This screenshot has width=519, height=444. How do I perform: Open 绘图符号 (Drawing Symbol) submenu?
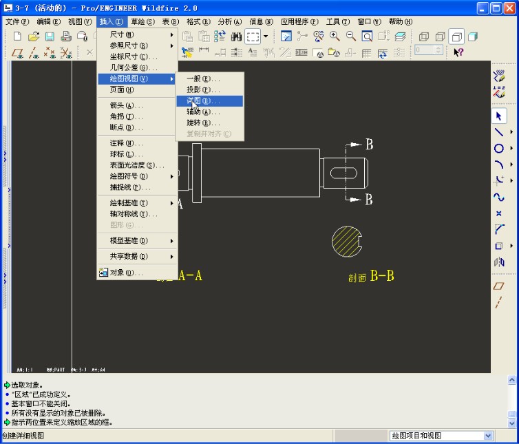pyautogui.click(x=137, y=176)
